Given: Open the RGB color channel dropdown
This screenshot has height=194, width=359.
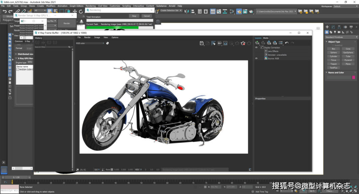Looking at the screenshot, I should pos(90,43).
